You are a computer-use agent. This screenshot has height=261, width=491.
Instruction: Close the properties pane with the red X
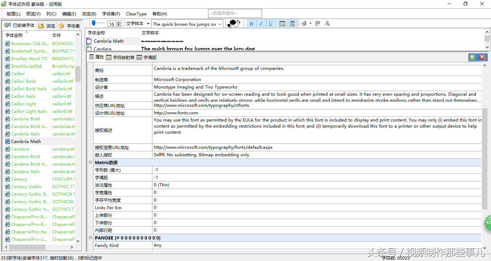(x=482, y=57)
